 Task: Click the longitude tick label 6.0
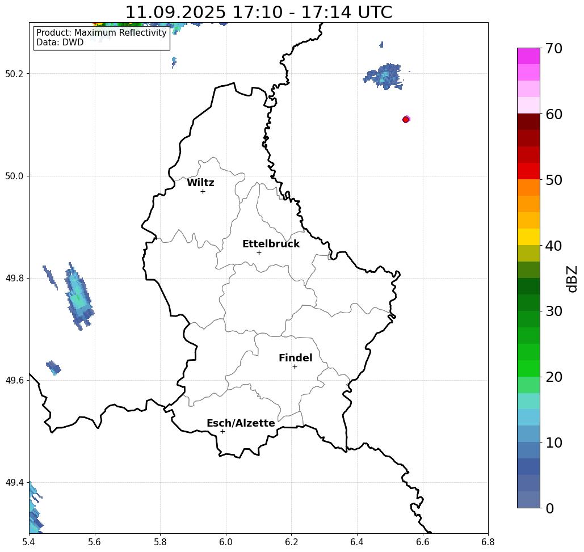point(226,542)
